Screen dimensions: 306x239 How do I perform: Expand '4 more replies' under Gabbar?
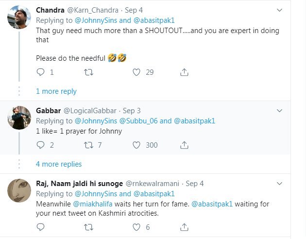[59, 164]
